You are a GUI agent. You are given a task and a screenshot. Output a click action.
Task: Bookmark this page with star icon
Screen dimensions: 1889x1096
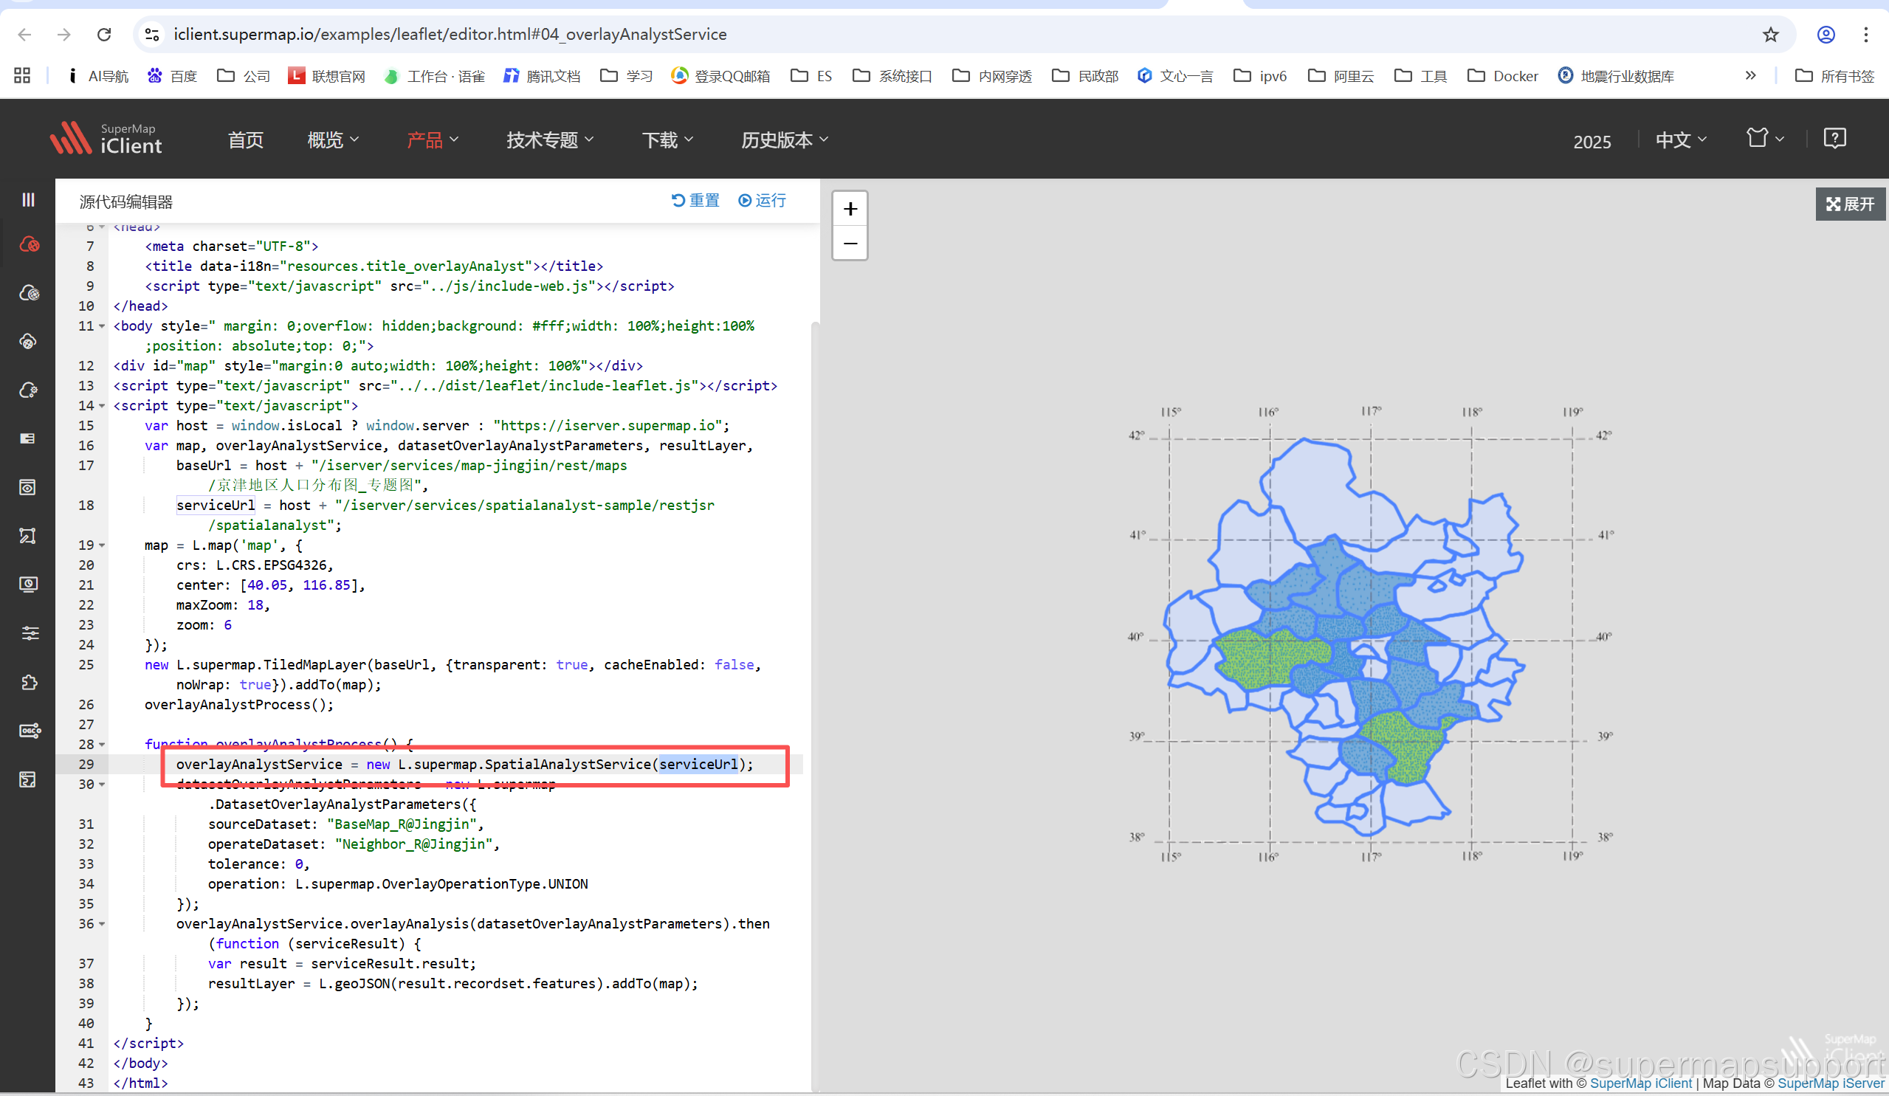[1771, 35]
